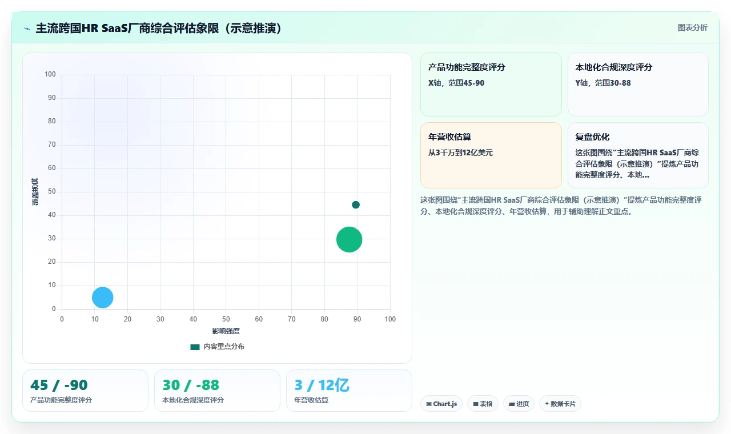Open the 本地化合规深度评分 info card
Screen dimensions: 731x434
click(x=638, y=85)
